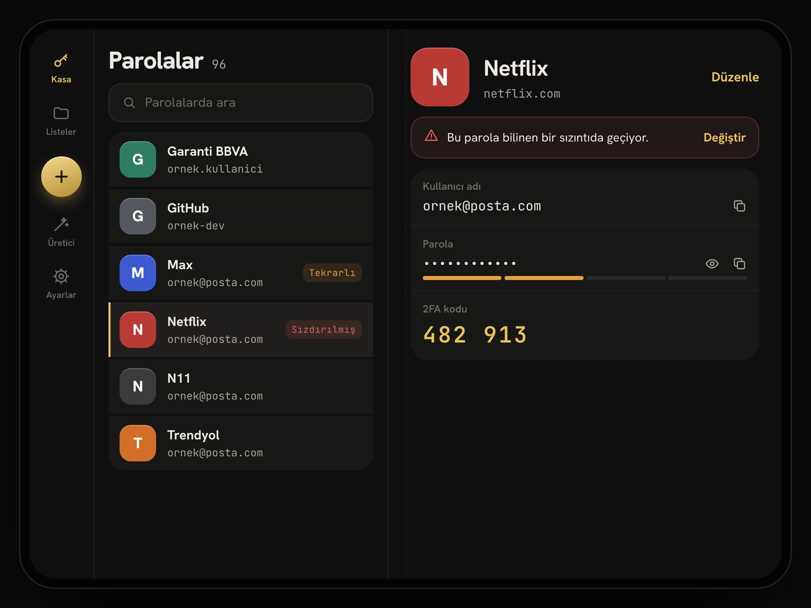
Task: Open the Kasa vault tab
Action: (x=61, y=68)
